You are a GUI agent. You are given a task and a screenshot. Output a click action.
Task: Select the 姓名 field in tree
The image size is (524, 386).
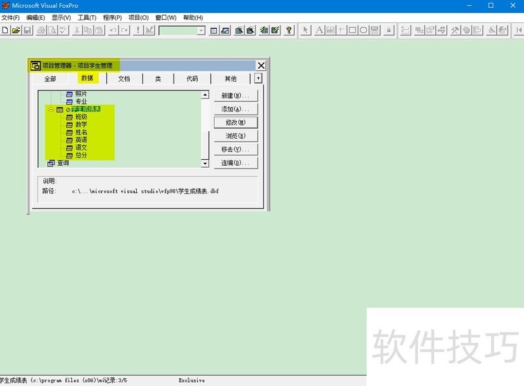(x=81, y=132)
